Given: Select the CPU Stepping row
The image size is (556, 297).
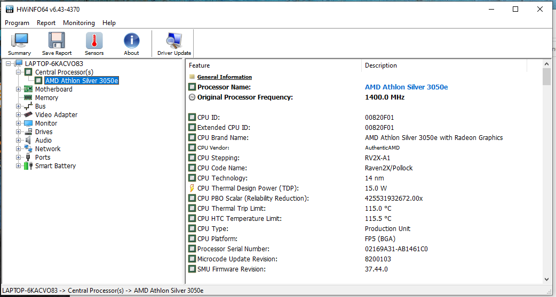Looking at the screenshot, I should click(x=364, y=158).
